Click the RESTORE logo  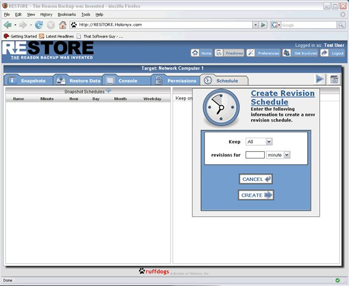pyautogui.click(x=48, y=51)
